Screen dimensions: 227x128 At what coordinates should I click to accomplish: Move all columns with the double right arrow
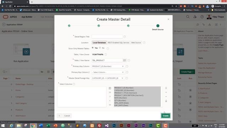pyautogui.click(x=110, y=92)
